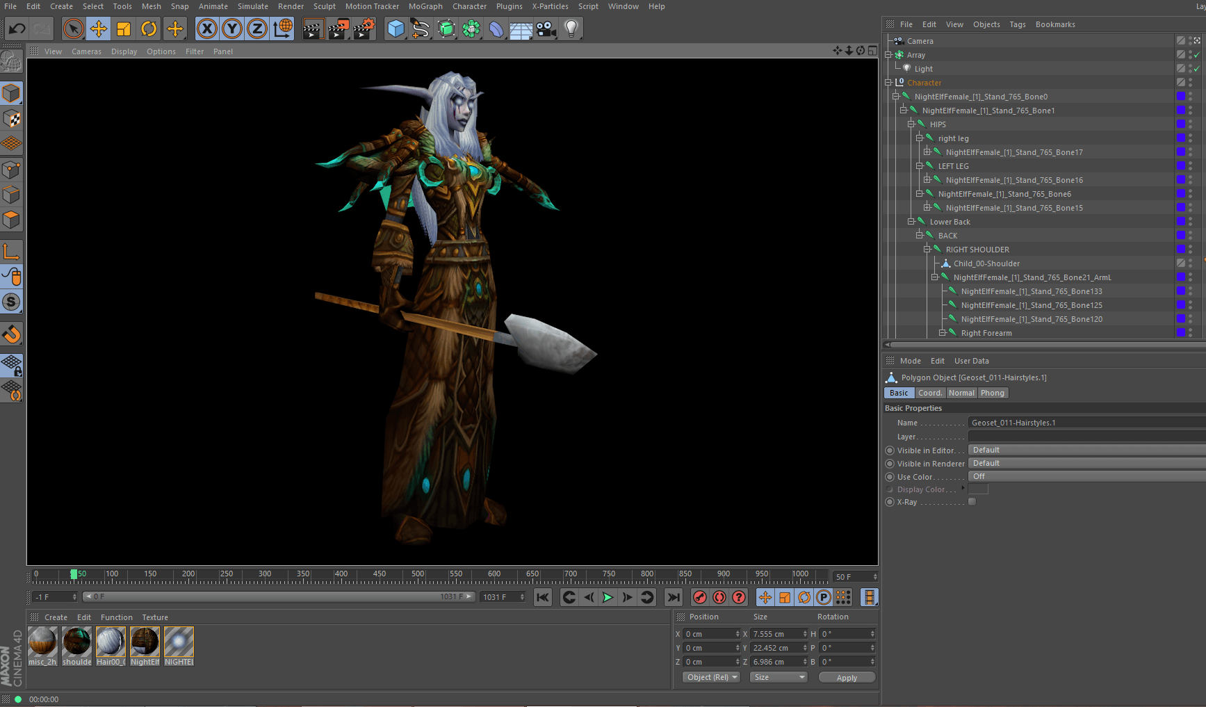
Task: Enable the Axis mode tool
Action: (12, 251)
